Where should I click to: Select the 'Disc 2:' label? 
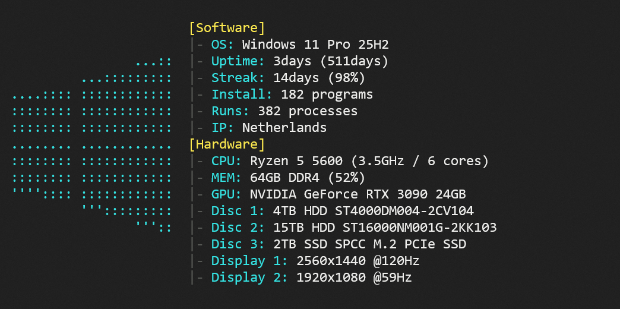[238, 228]
